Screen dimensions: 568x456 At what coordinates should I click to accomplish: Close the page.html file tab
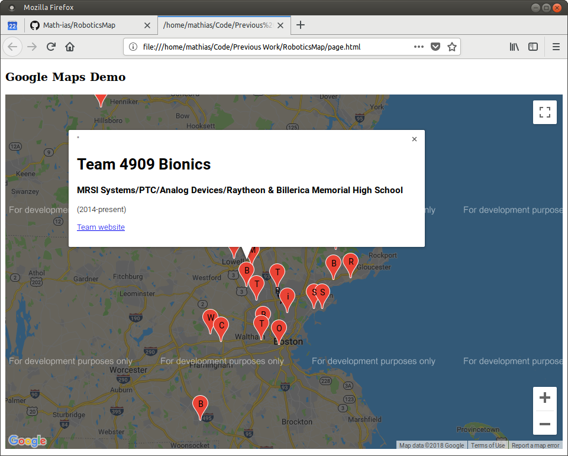point(280,25)
